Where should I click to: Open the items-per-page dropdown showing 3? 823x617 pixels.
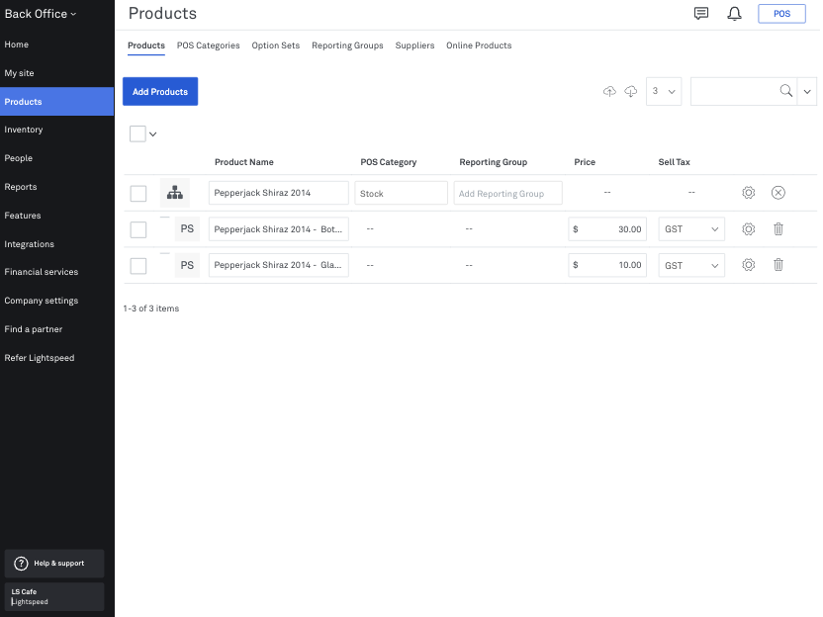point(664,91)
